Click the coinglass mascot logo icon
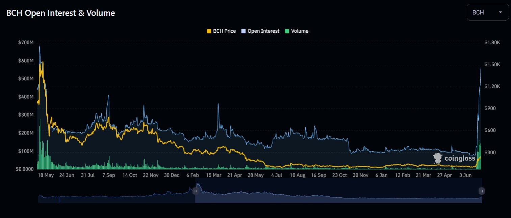511x218 pixels. coord(438,158)
